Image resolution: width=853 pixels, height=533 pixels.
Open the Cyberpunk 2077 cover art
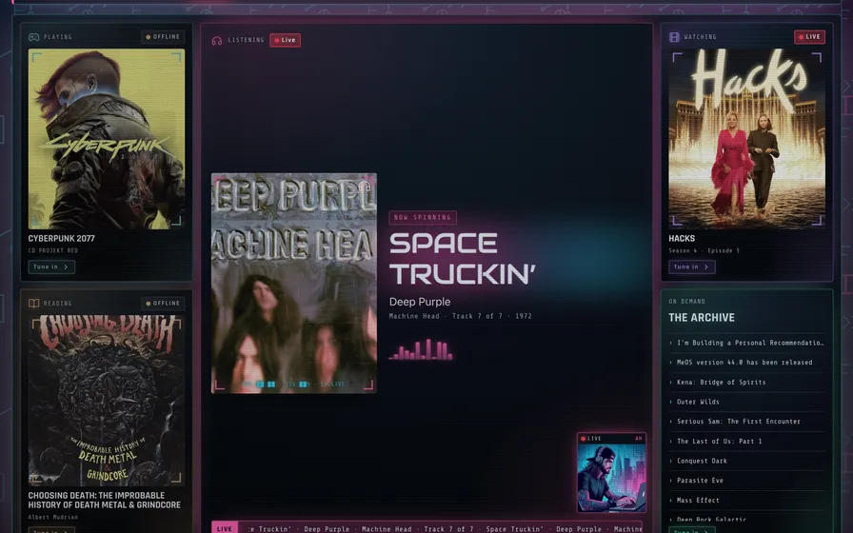(x=107, y=139)
